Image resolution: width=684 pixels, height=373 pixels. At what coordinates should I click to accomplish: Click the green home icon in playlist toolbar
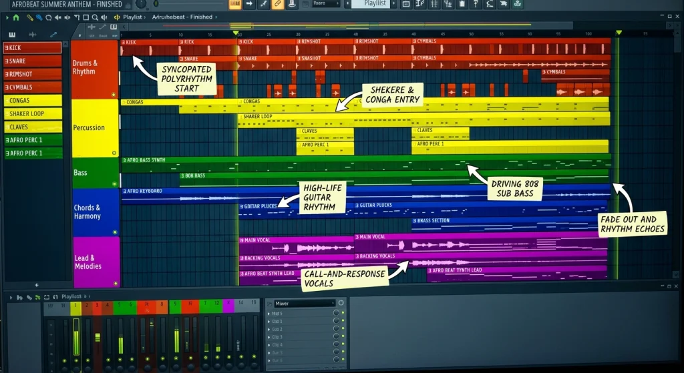[16, 17]
